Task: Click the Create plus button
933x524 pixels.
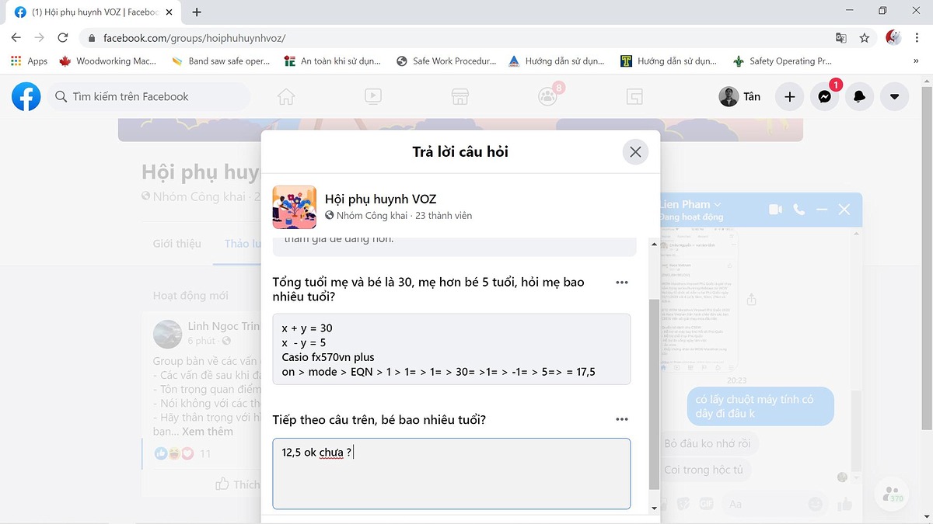Action: pos(789,97)
